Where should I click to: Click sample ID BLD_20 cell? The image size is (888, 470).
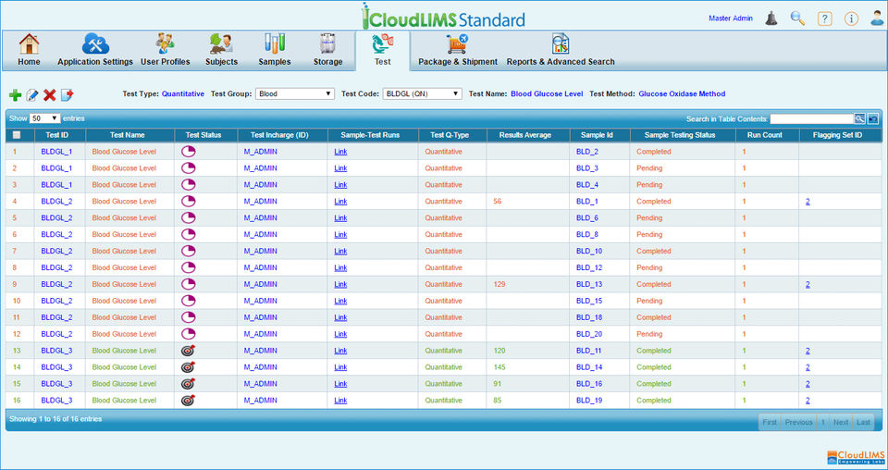pos(589,334)
